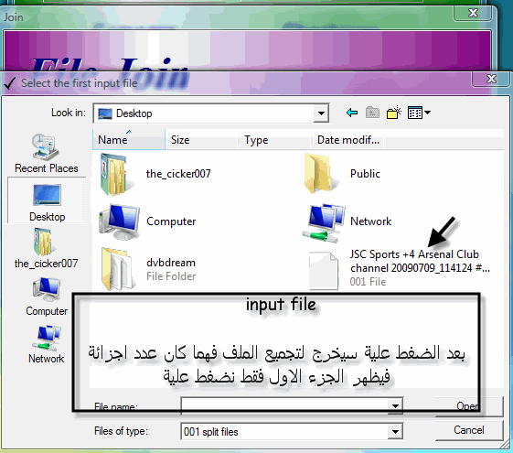
Task: Click the File name input field
Action: pos(284,406)
